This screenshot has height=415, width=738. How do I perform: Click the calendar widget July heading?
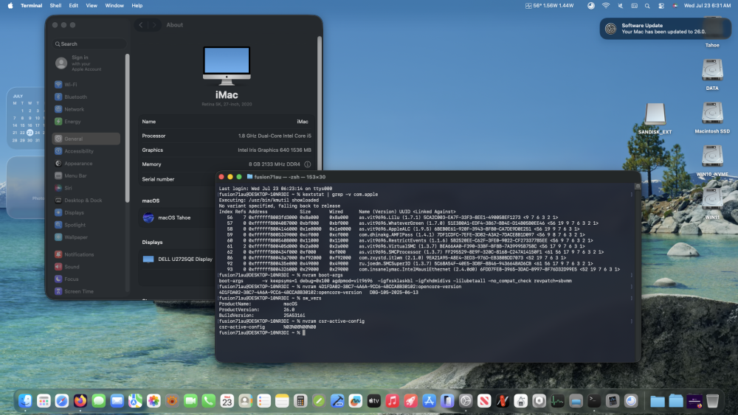[18, 96]
